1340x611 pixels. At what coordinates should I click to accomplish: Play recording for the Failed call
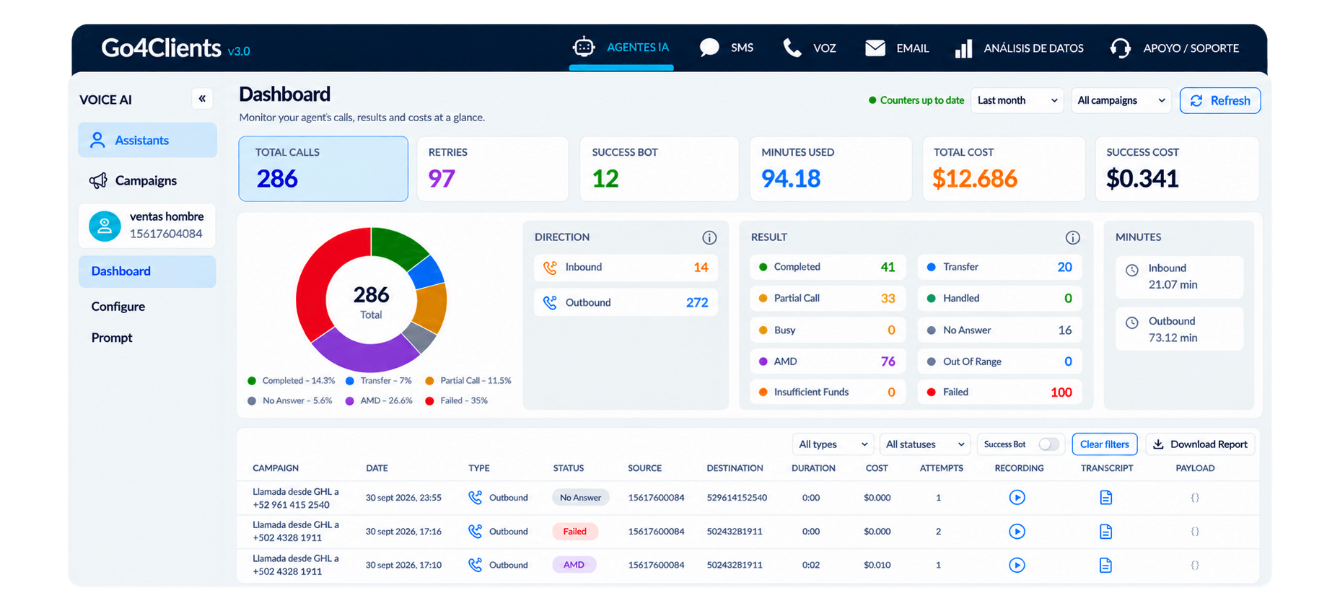(1017, 531)
